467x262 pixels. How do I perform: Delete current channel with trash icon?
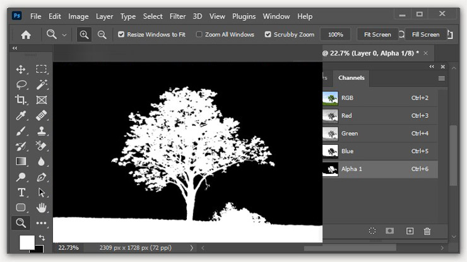pos(427,231)
